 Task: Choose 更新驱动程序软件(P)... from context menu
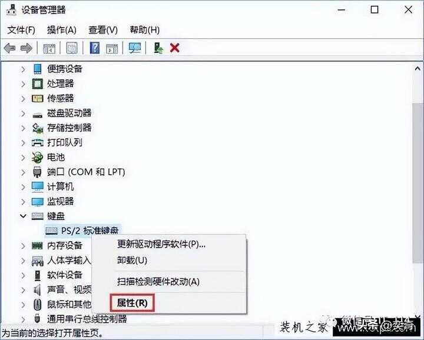click(x=161, y=244)
